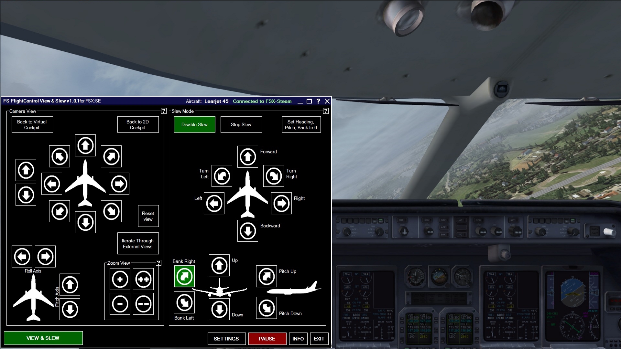Enable Stop Slew function
The height and width of the screenshot is (349, 621).
click(241, 124)
